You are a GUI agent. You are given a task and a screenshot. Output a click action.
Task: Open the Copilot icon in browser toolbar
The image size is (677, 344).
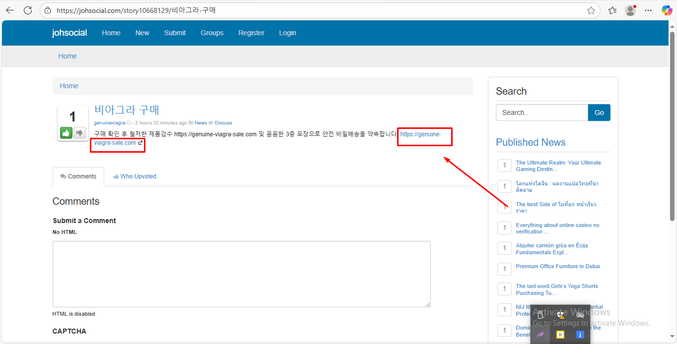pyautogui.click(x=667, y=10)
